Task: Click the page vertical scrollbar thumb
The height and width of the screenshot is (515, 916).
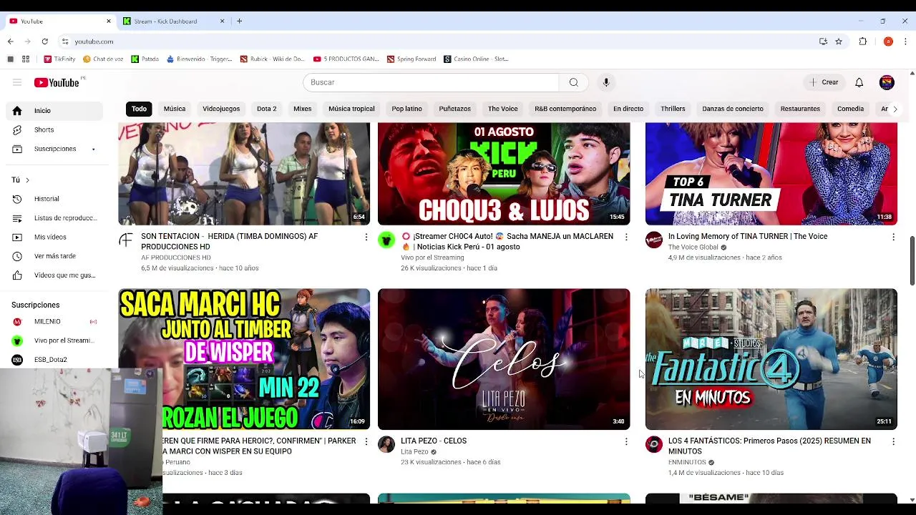Action: click(912, 261)
